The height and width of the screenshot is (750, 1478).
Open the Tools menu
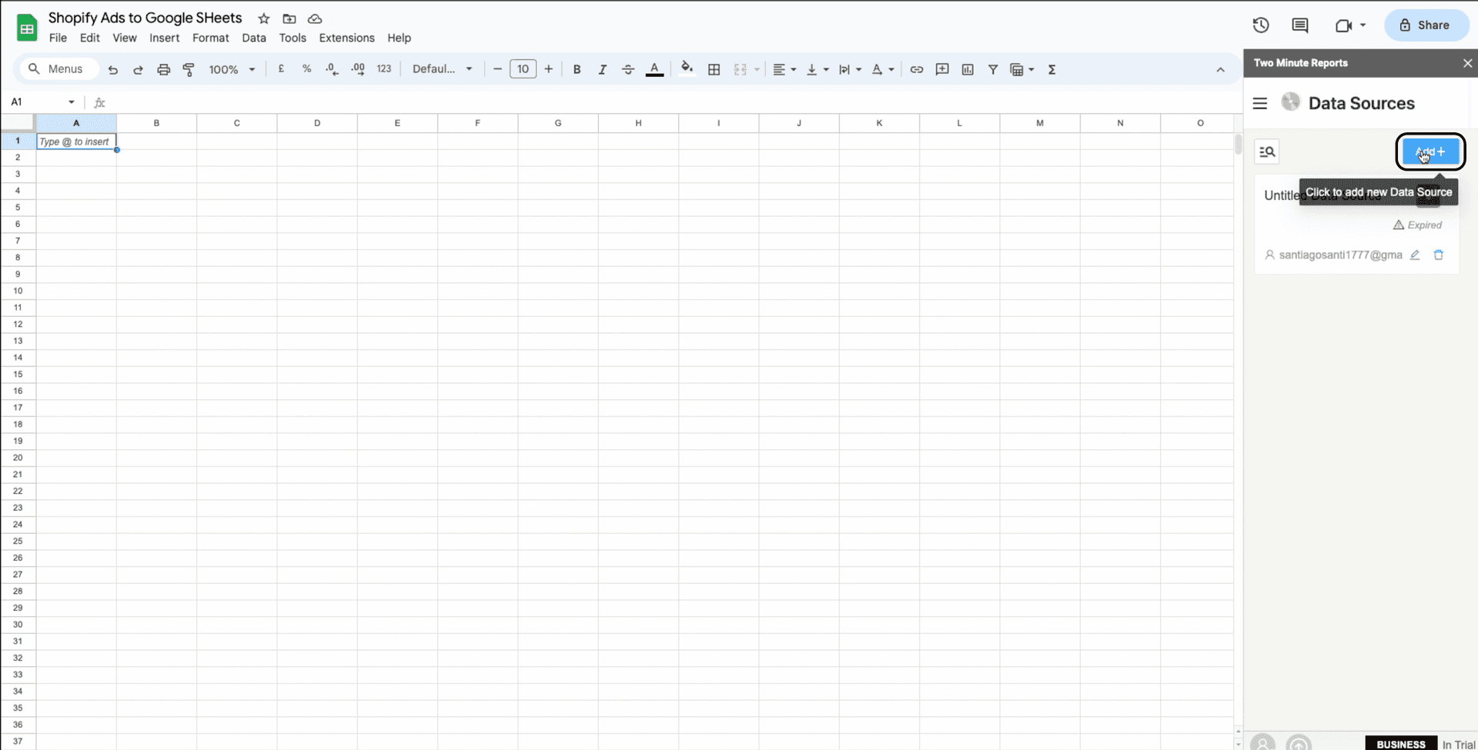pos(293,38)
